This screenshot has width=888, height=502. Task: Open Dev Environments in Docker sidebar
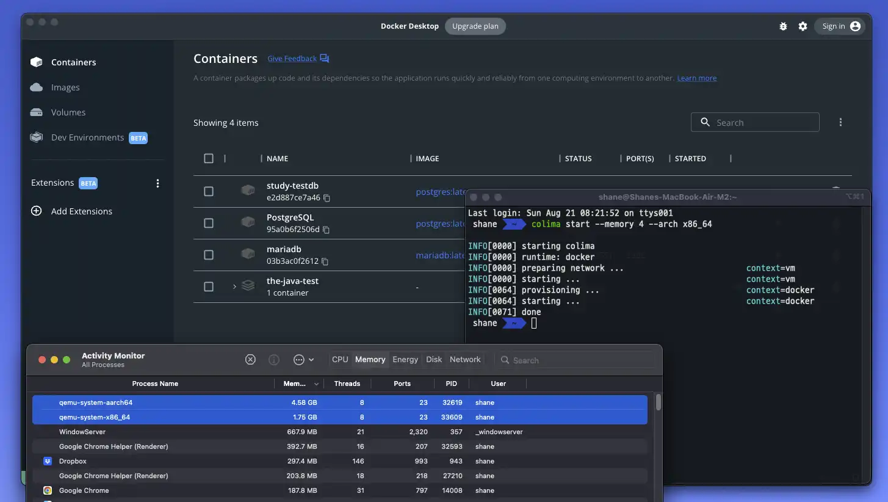[87, 137]
